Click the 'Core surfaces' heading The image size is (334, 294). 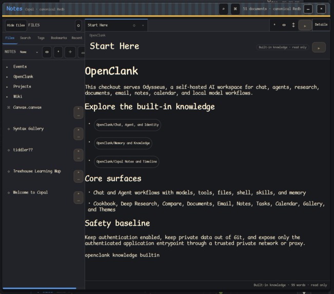(x=113, y=179)
